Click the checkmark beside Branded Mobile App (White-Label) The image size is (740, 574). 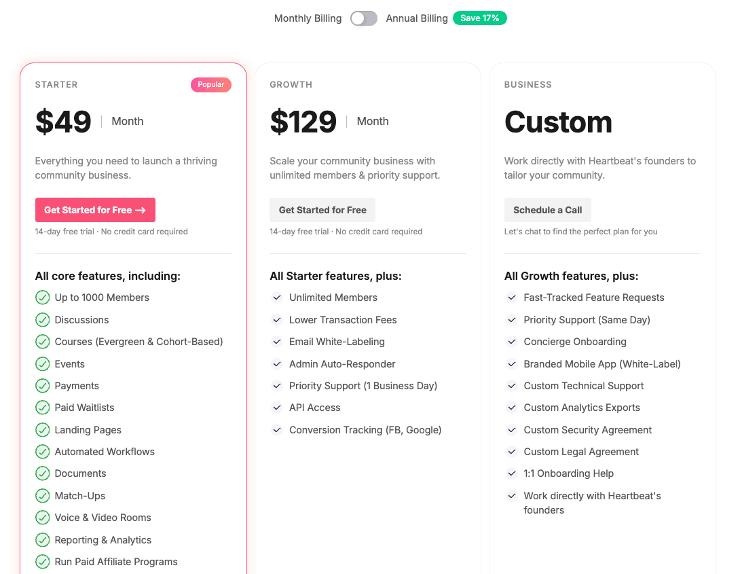[512, 364]
